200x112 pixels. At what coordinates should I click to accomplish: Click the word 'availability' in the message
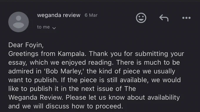[x=164, y=98]
